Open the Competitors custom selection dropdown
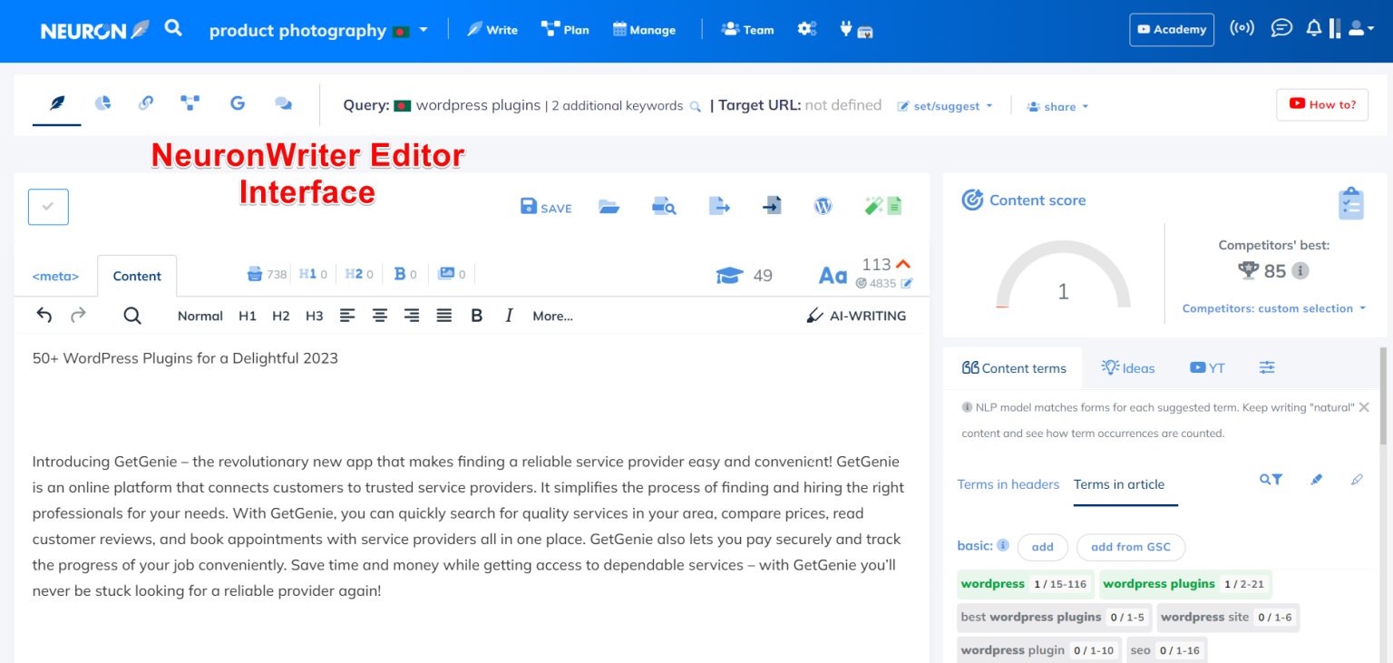1393x663 pixels. (1273, 307)
